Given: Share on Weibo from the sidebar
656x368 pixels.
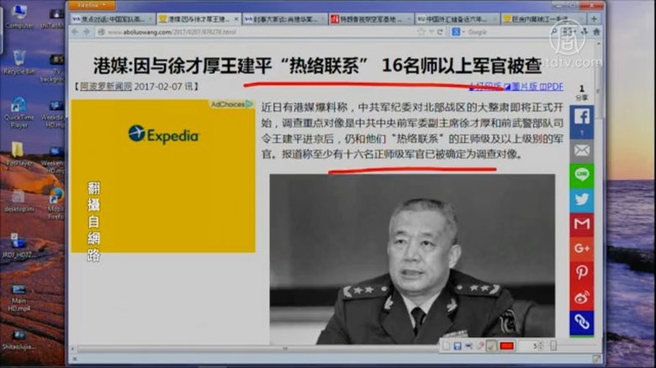Looking at the screenshot, I should [581, 297].
